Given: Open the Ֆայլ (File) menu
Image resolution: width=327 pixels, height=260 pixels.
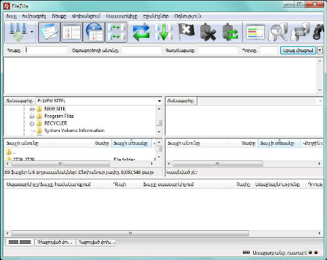Looking at the screenshot, I should 12,16.
